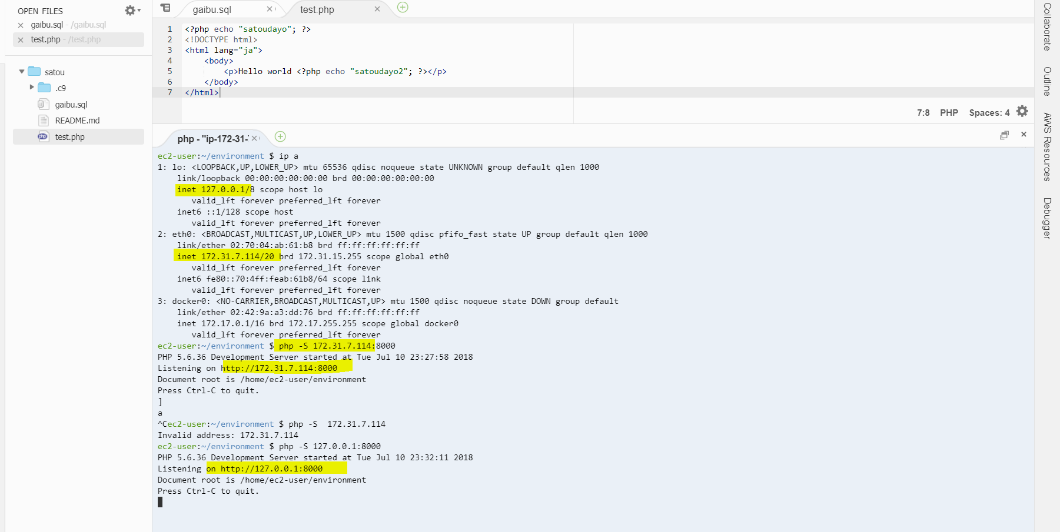Close the php terminal tab
Screen dimensions: 1060x532
pos(254,138)
